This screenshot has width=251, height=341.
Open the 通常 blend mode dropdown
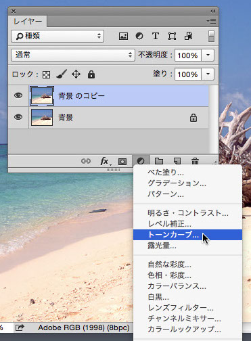coord(73,55)
